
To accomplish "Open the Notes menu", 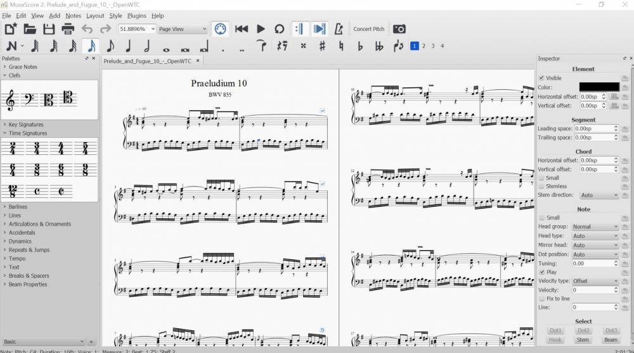I will (73, 16).
